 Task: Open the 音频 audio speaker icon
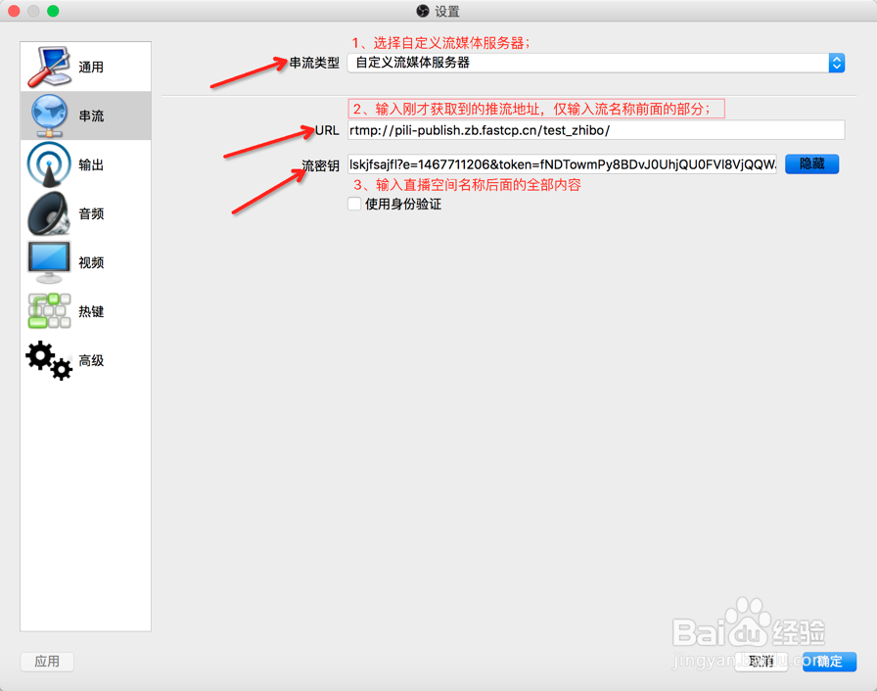point(49,212)
